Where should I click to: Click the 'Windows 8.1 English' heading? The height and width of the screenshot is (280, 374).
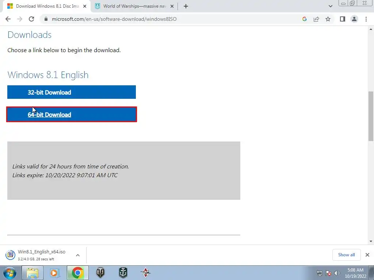(x=48, y=75)
